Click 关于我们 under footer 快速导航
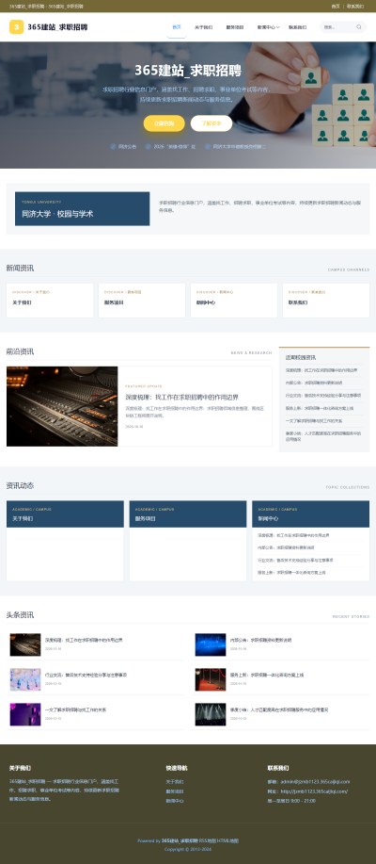This screenshot has height=864, width=376. tap(175, 781)
